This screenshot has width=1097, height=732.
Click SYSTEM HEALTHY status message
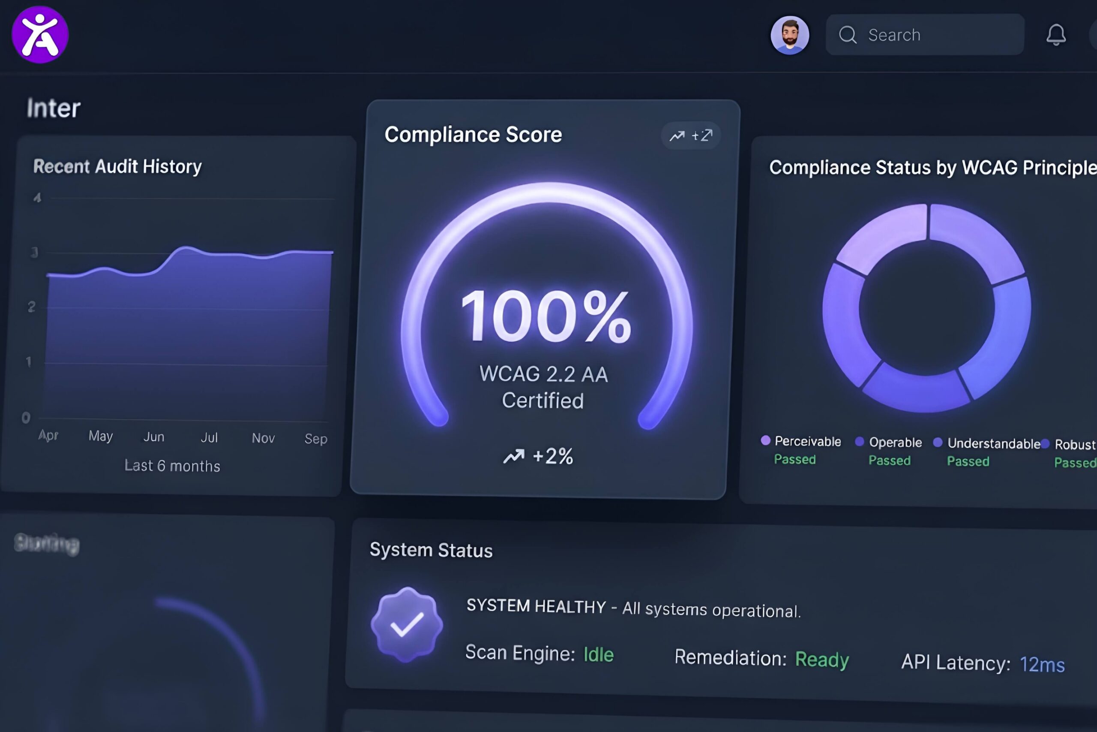633,608
